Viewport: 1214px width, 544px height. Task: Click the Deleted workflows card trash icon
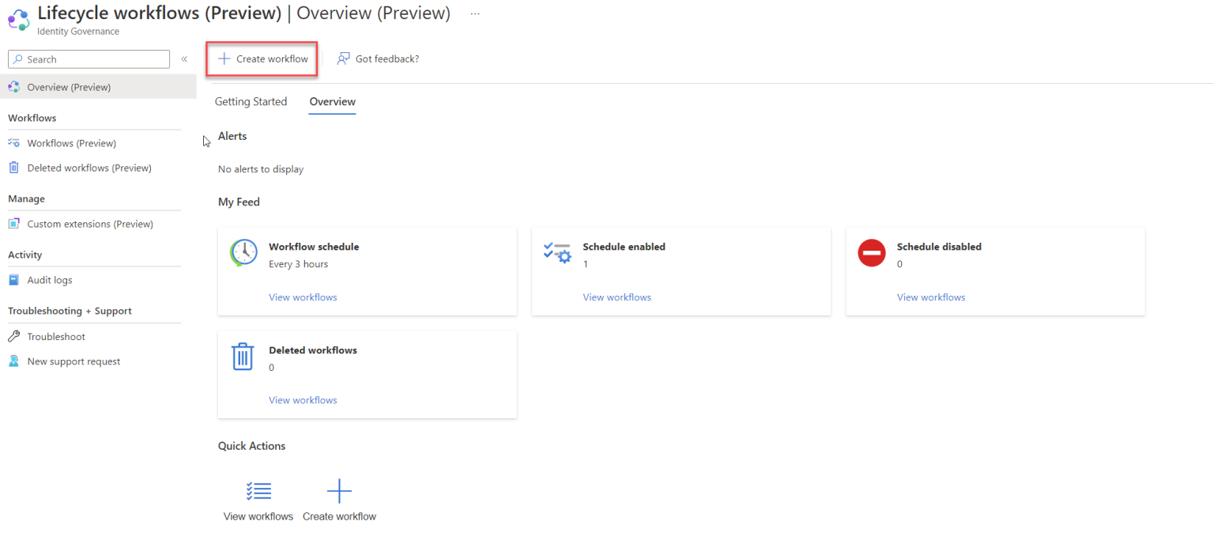point(243,356)
